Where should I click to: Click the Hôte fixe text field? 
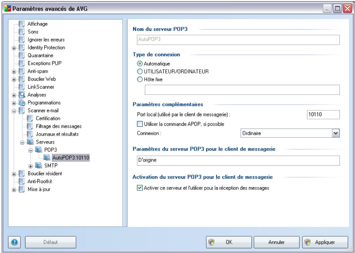(x=243, y=90)
